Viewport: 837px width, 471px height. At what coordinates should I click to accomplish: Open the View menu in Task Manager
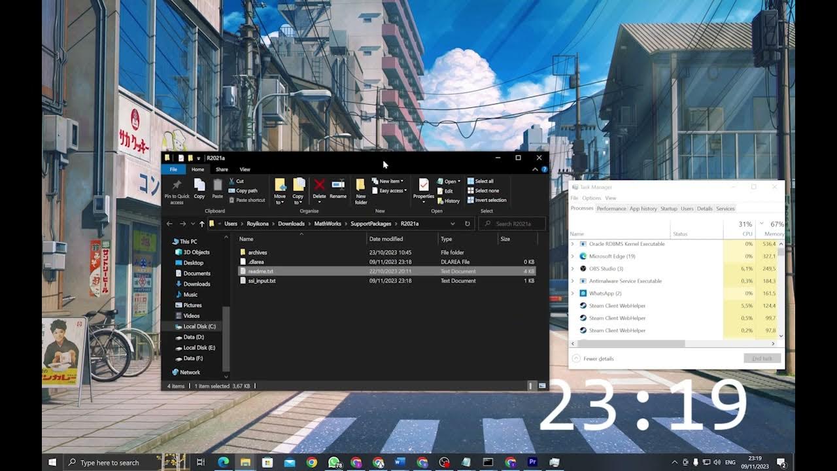pos(610,198)
